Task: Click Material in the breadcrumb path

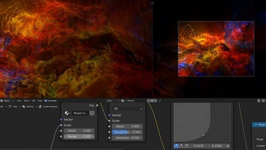Action: (30, 107)
